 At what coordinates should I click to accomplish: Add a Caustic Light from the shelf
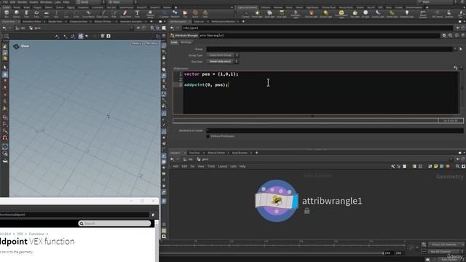coord(378,14)
